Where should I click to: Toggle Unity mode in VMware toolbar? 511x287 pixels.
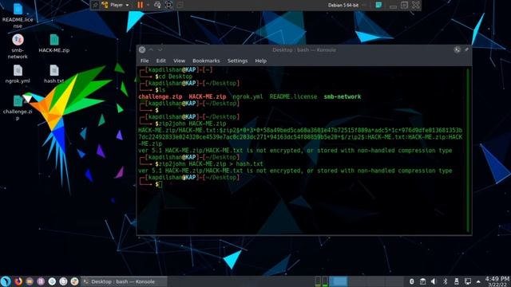tap(180, 5)
